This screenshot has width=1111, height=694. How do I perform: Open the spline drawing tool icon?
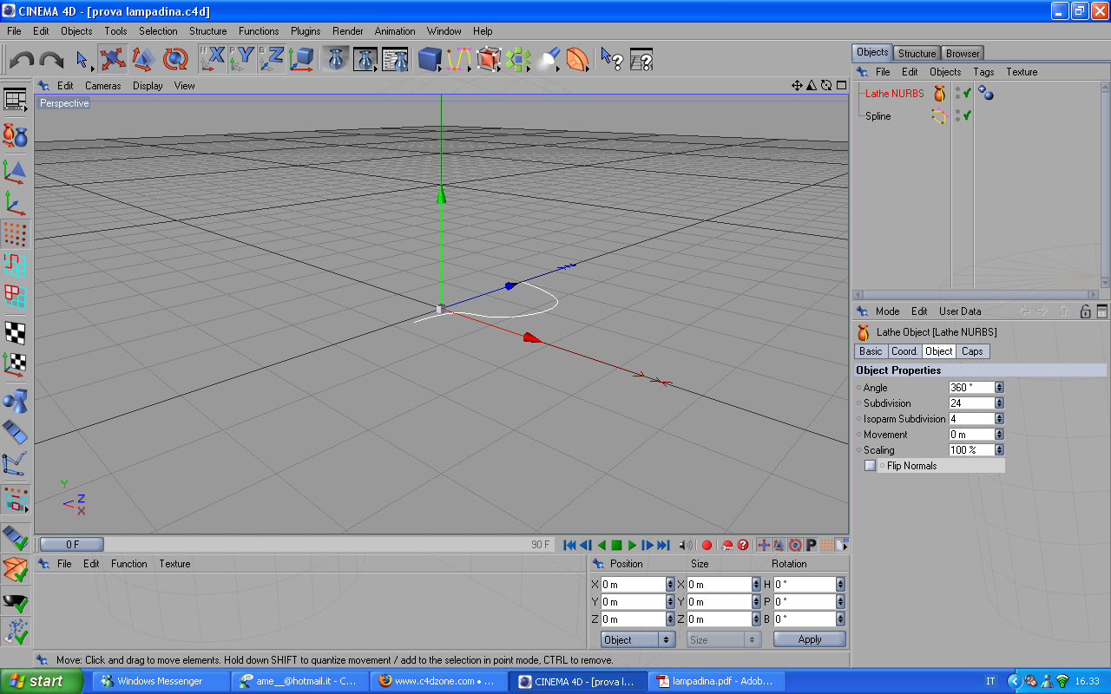tap(459, 59)
